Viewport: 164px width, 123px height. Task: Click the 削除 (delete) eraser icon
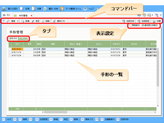pyautogui.click(x=43, y=21)
